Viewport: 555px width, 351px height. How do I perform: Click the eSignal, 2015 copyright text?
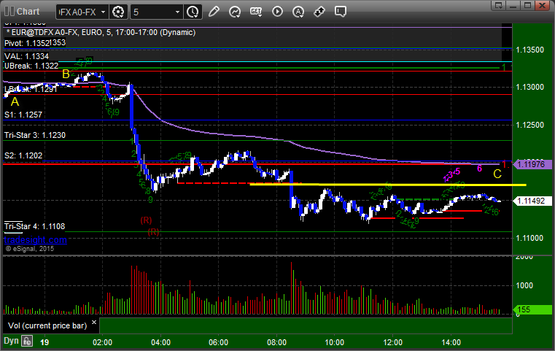coord(30,249)
